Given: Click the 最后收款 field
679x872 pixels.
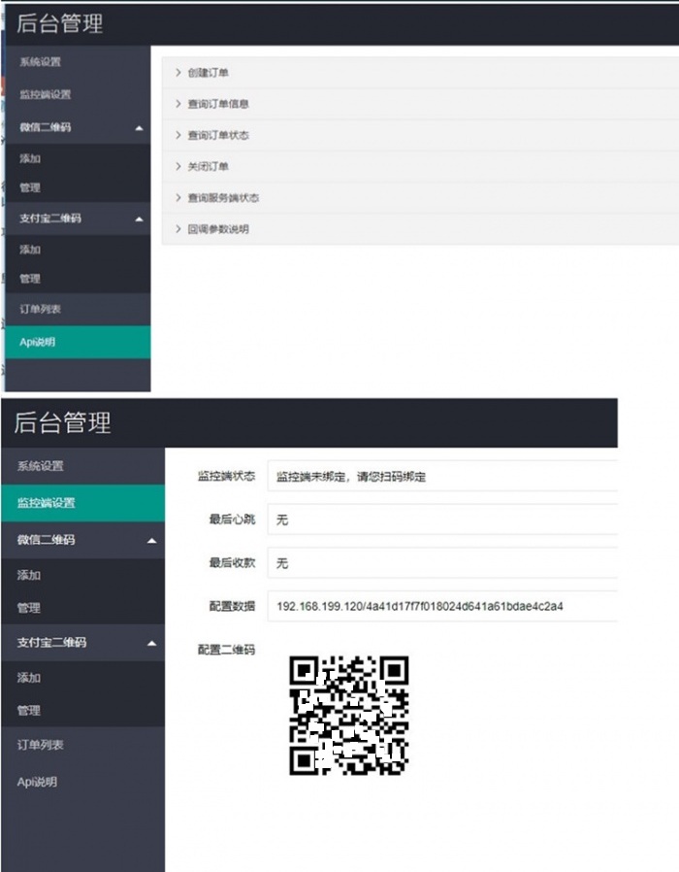Looking at the screenshot, I should click(x=442, y=563).
